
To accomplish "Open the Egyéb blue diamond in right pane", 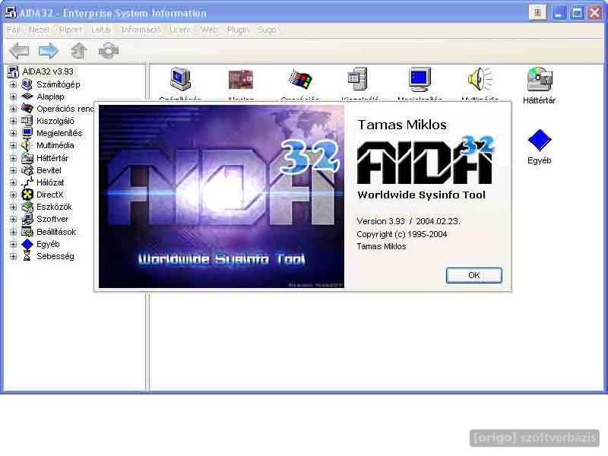I will (x=540, y=140).
